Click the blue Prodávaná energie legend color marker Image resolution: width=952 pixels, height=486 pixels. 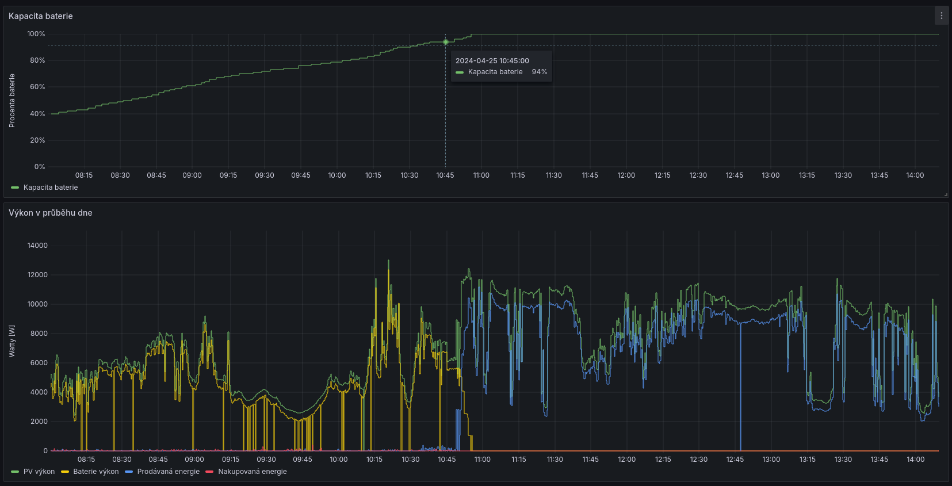click(x=129, y=472)
